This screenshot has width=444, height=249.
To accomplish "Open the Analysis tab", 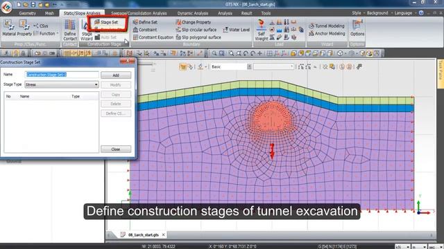I will pos(225,13).
